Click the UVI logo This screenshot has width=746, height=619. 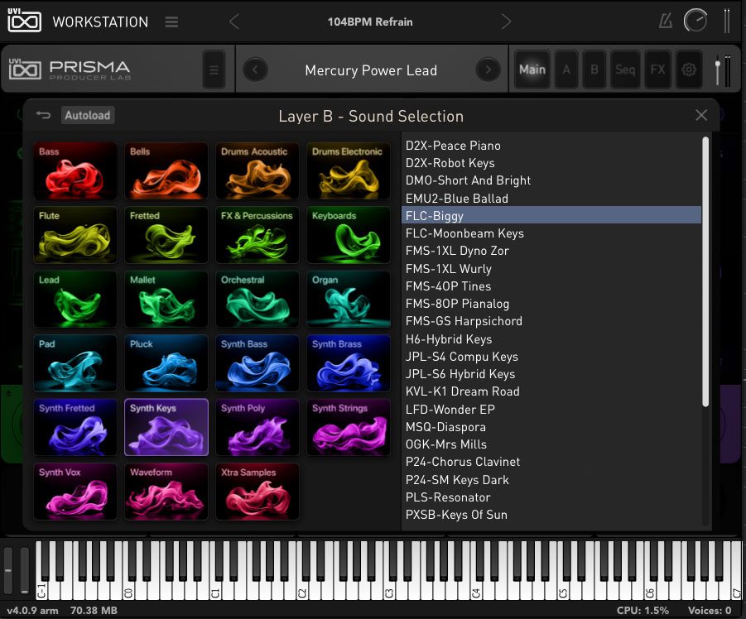click(24, 21)
